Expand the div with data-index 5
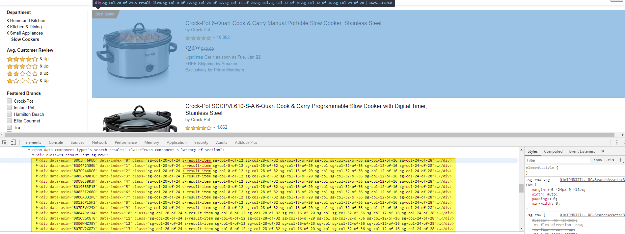Screen dimensions: 625x234 click(37, 187)
